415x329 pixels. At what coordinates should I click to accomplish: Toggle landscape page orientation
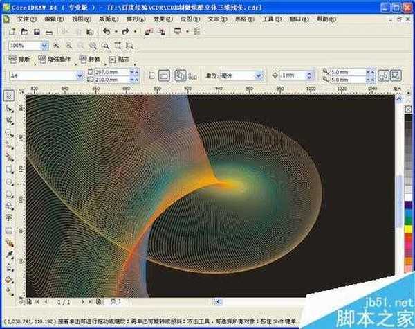pyautogui.click(x=165, y=75)
